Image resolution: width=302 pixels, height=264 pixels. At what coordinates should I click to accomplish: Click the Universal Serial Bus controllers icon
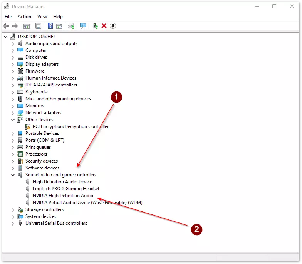tap(20, 223)
